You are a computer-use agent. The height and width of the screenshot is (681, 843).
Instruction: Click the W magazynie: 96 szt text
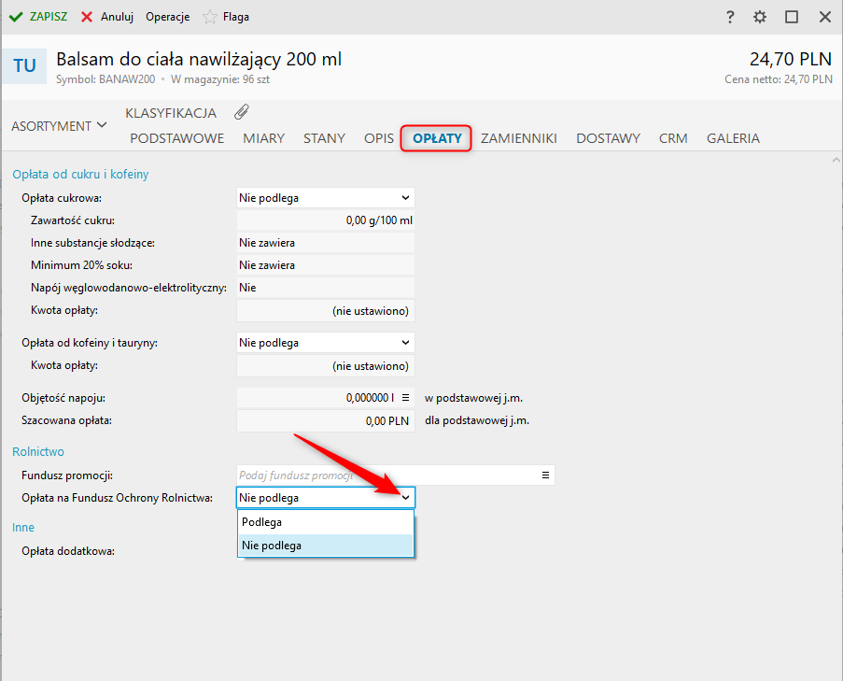click(x=220, y=79)
